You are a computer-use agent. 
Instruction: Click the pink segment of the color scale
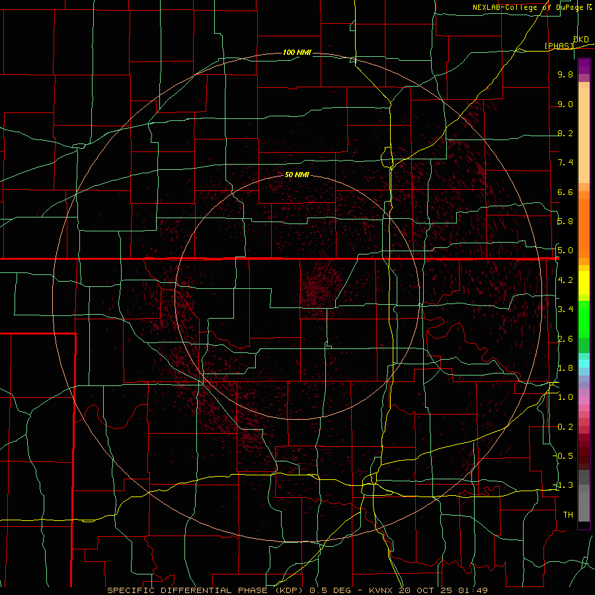(584, 401)
